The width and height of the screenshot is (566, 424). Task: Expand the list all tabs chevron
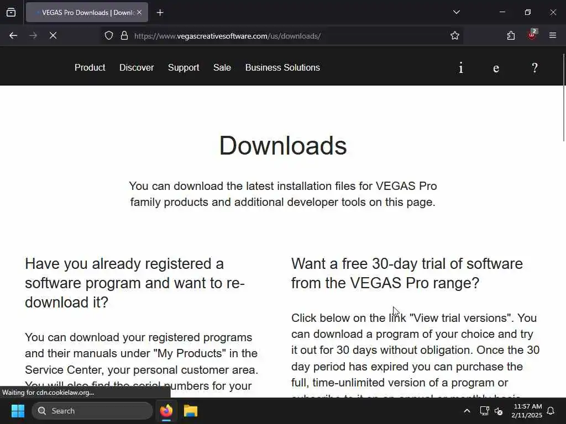click(x=456, y=12)
